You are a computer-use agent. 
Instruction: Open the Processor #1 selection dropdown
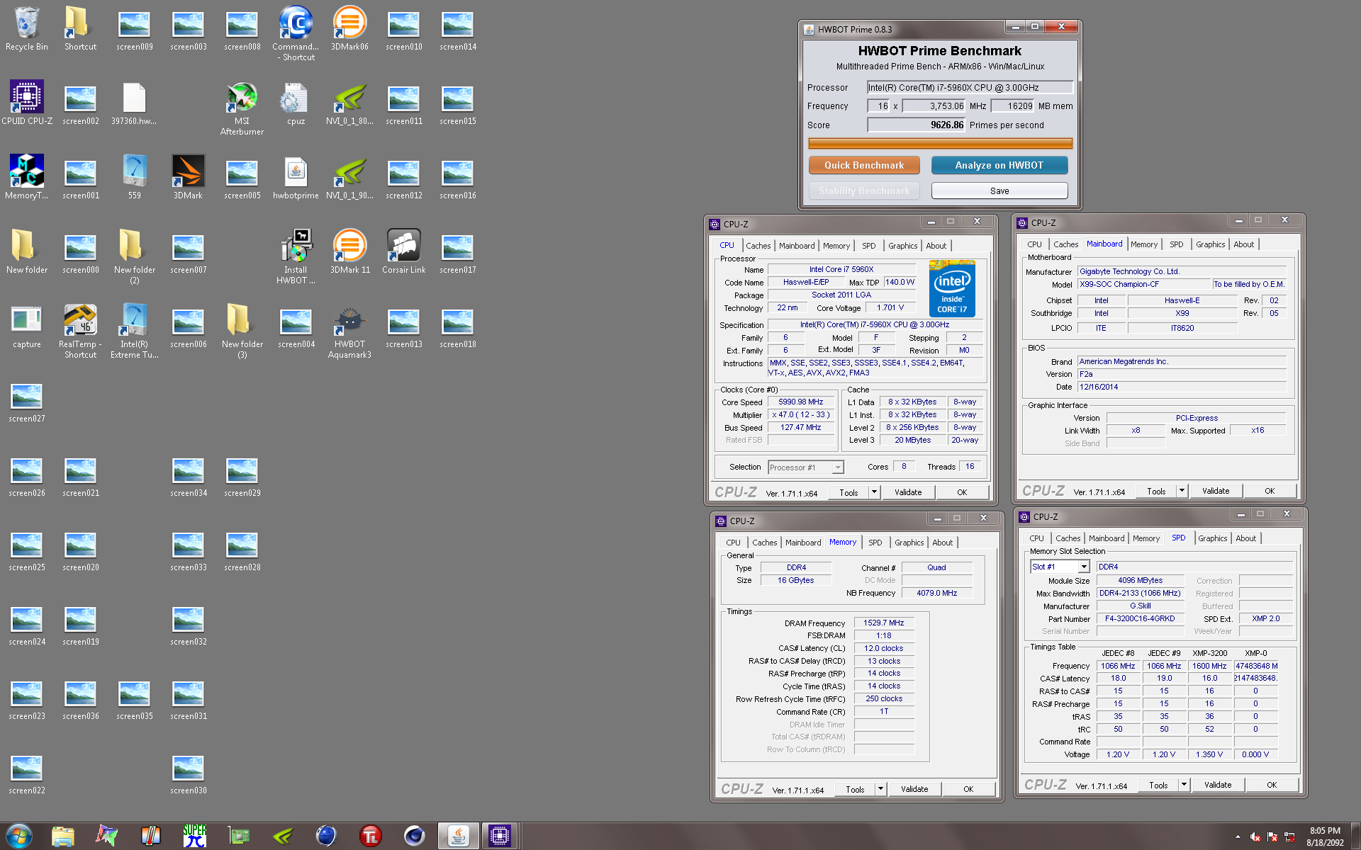coord(806,467)
